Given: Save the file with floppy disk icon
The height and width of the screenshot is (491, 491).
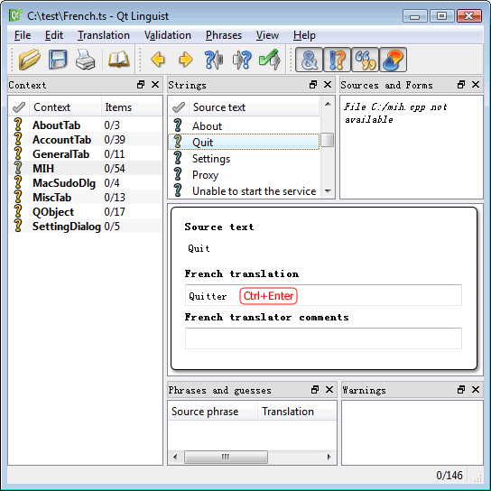Looking at the screenshot, I should (58, 60).
